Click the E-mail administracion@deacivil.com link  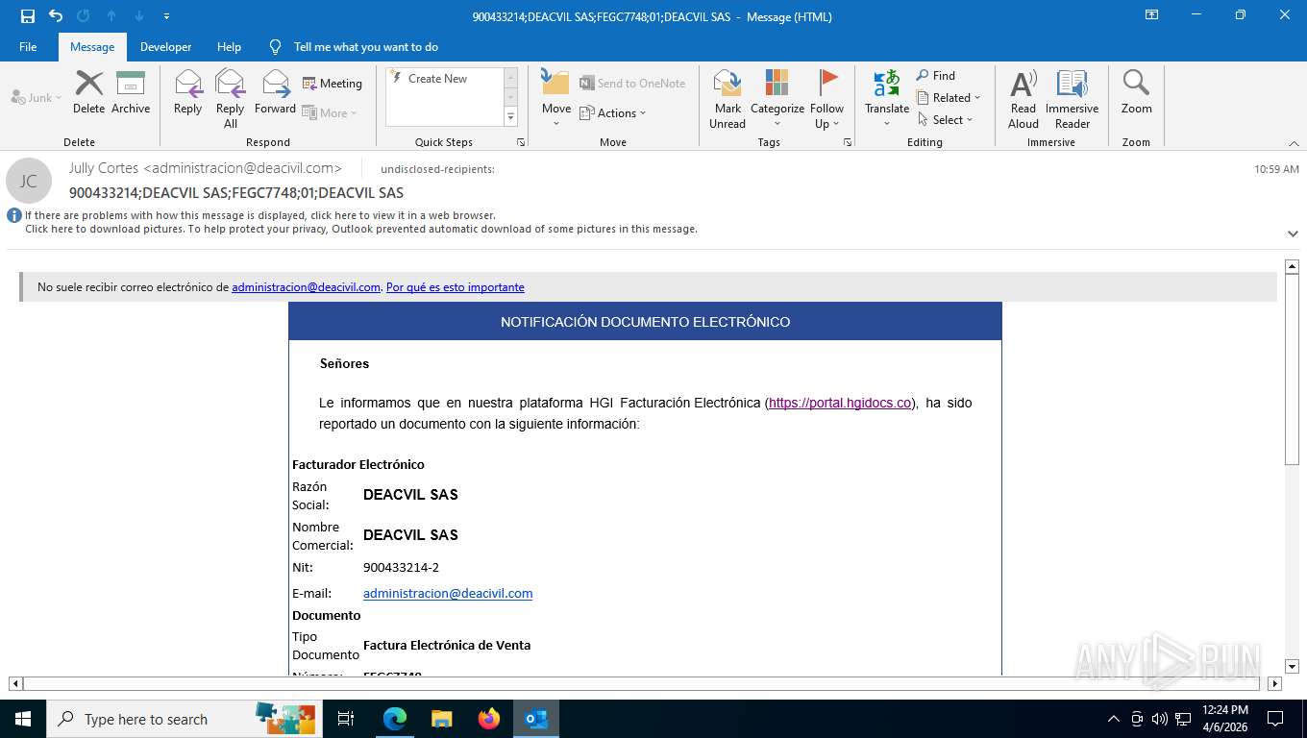click(x=448, y=594)
